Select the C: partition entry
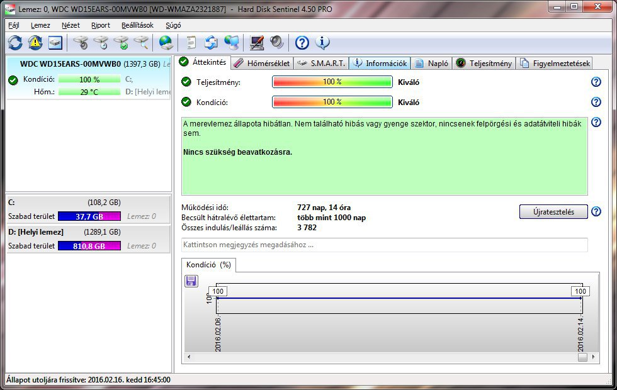 coord(89,209)
